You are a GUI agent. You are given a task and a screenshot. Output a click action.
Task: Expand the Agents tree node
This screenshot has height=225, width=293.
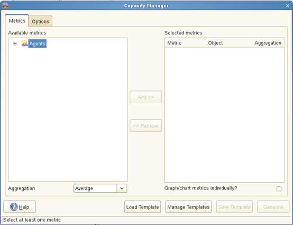(15, 43)
